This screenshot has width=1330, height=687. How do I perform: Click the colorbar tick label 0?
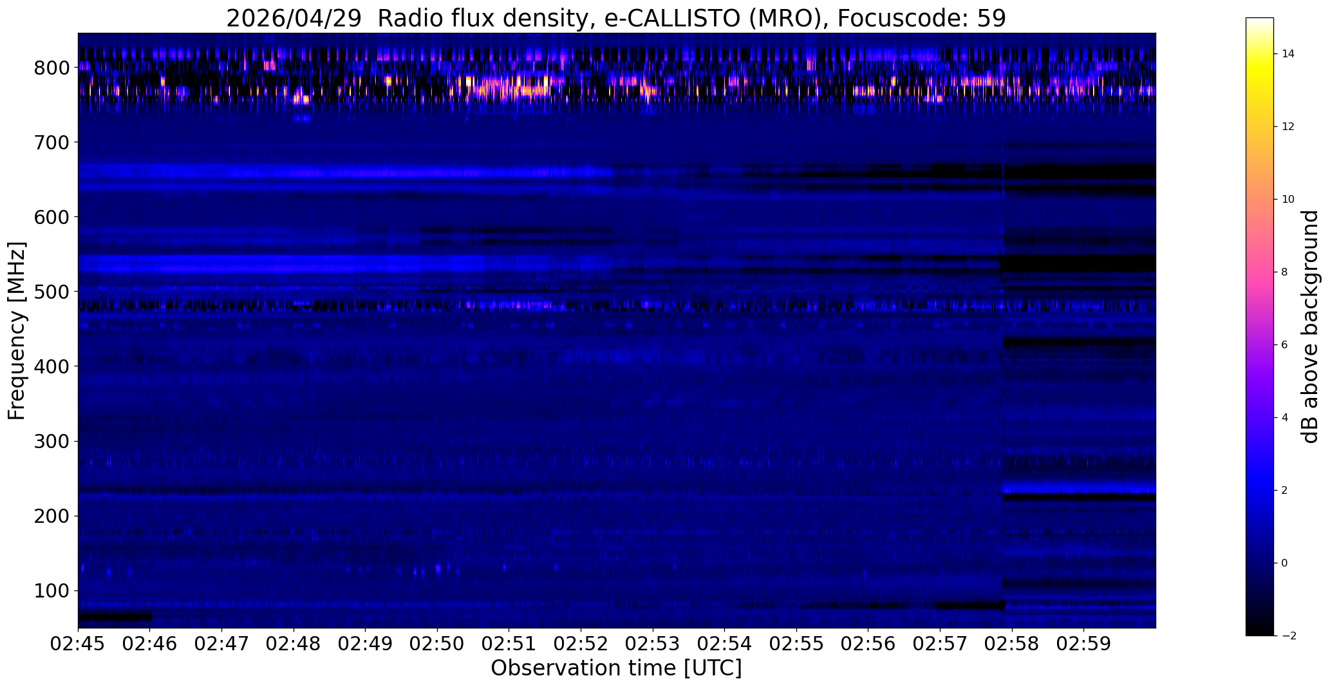(1285, 563)
